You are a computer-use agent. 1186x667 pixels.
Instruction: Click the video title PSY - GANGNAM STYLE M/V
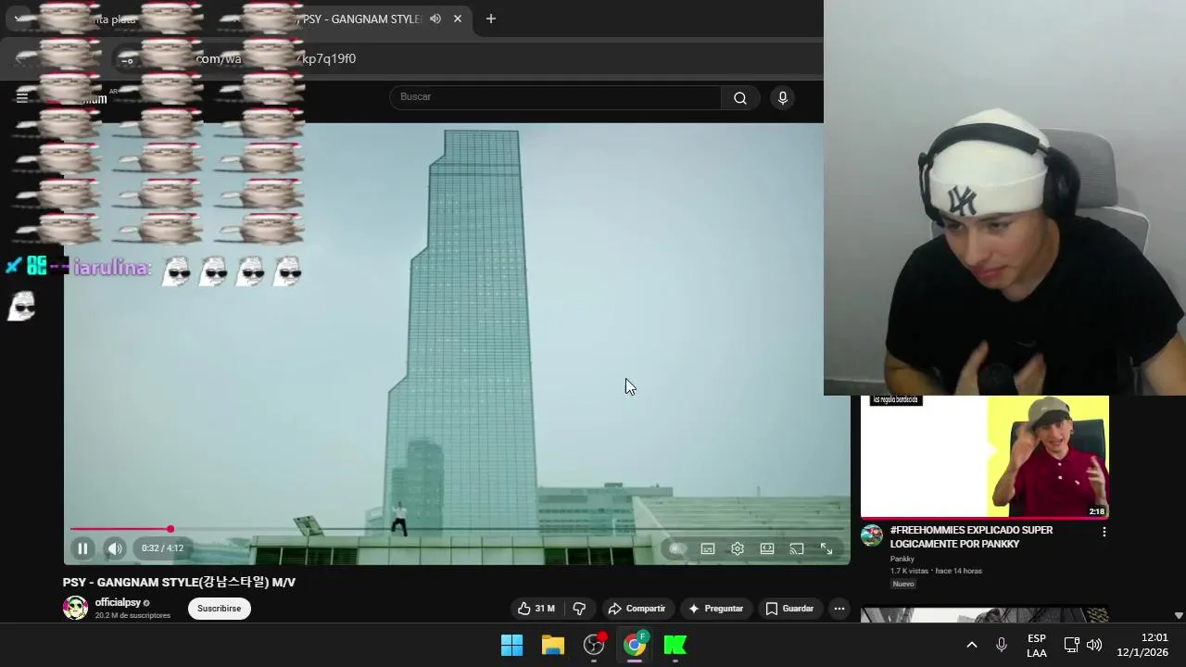[x=179, y=582]
